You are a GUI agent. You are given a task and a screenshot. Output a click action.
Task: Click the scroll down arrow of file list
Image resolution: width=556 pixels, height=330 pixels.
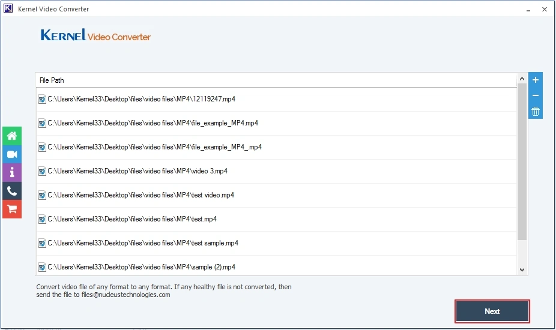(522, 270)
